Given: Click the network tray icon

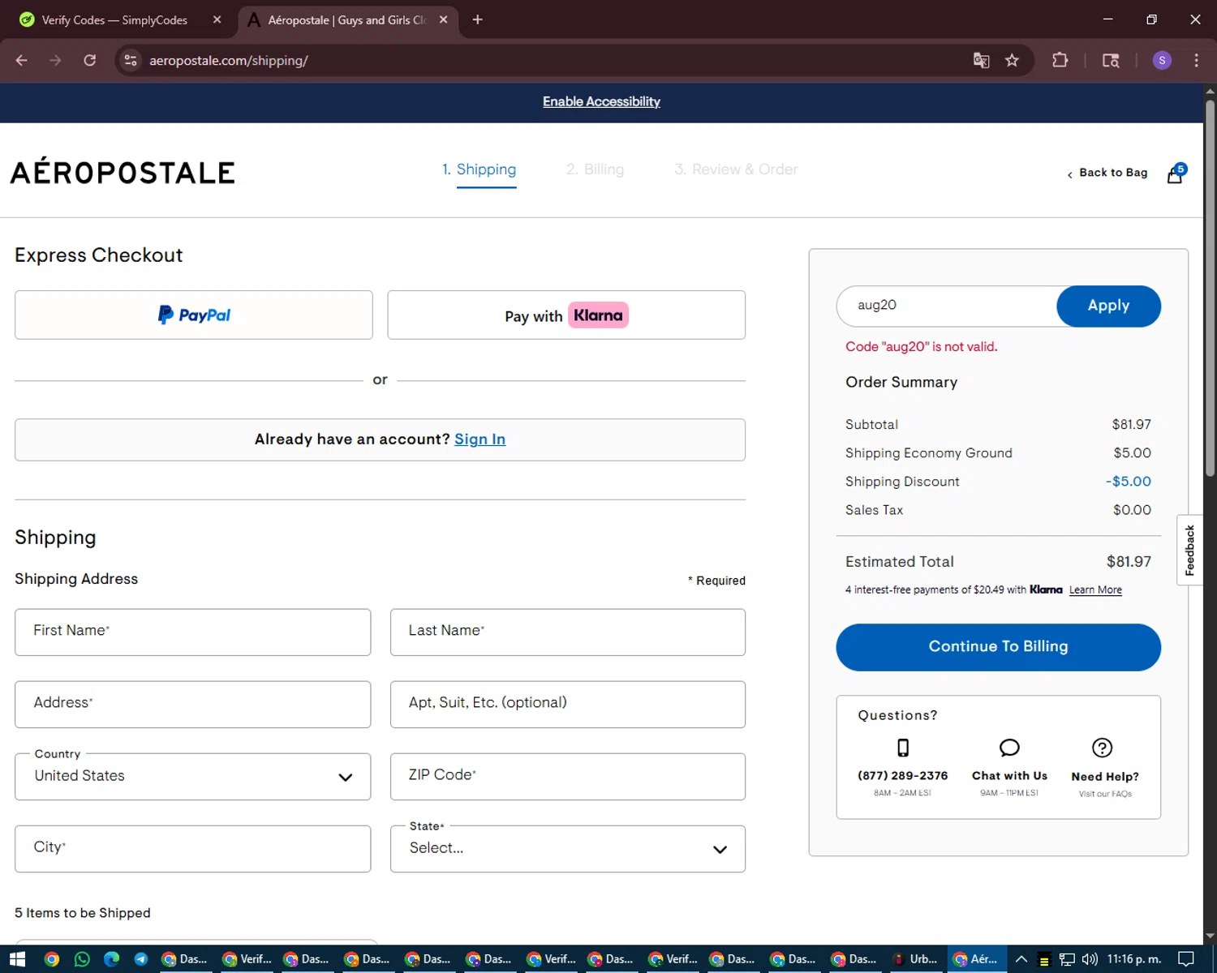Looking at the screenshot, I should pos(1067,959).
